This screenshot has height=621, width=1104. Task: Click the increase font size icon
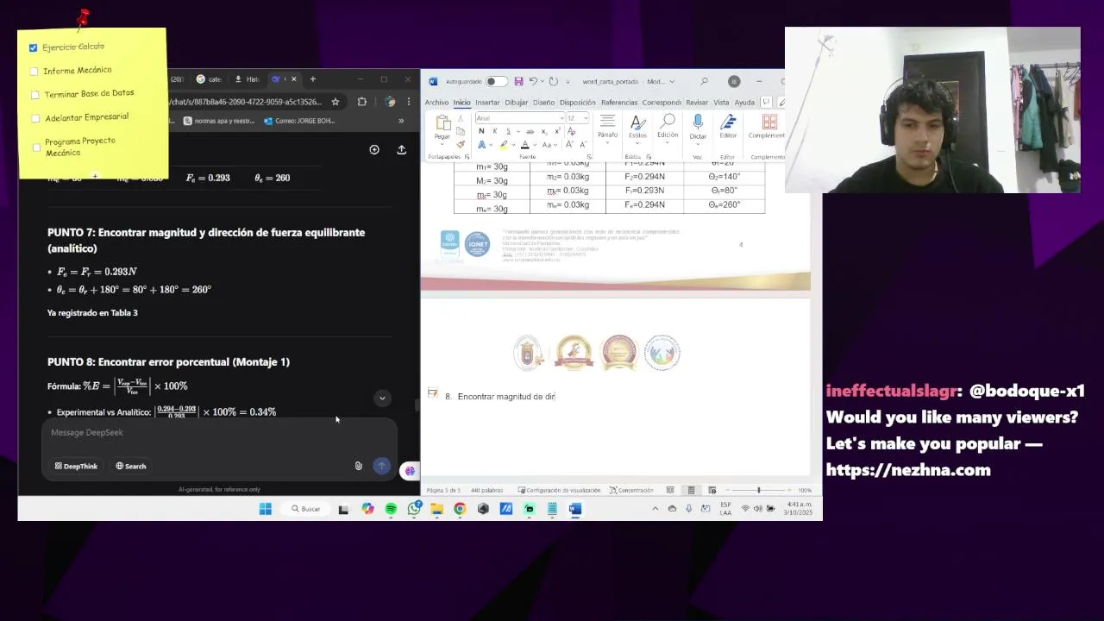569,144
